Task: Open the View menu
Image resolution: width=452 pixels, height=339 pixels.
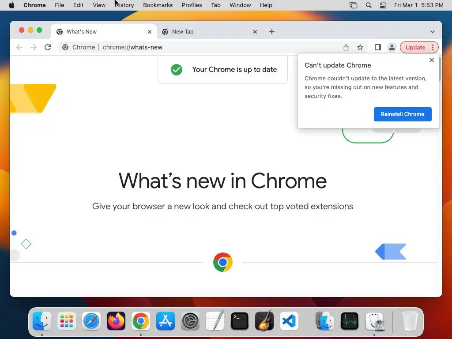Action: pyautogui.click(x=99, y=5)
